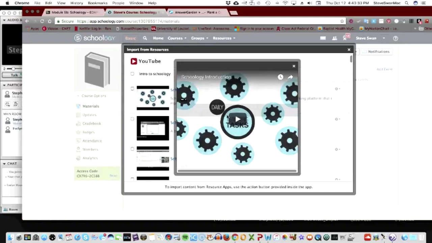Check the third video result checkbox
Screen dimensions: 432x243
point(132,149)
